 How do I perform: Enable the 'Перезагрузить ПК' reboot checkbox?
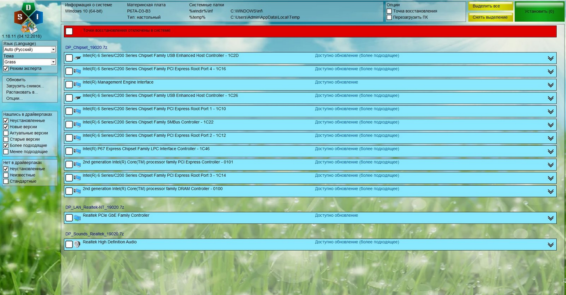click(389, 17)
